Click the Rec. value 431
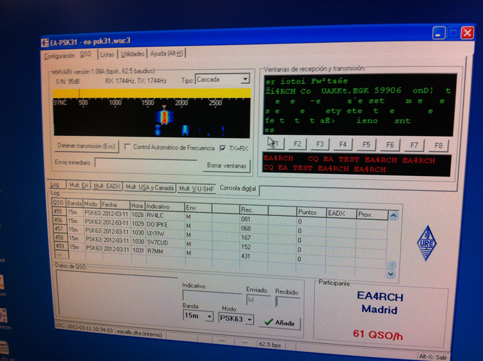The image size is (483, 361). tap(246, 256)
